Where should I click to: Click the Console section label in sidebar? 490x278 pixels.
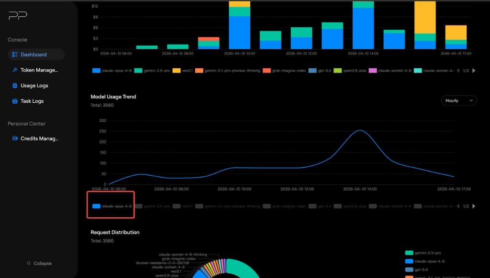pyautogui.click(x=18, y=40)
